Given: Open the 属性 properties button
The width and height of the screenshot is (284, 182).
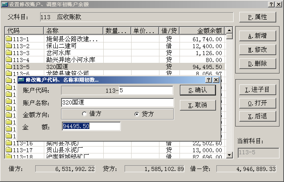Looking at the screenshot, I should tap(257, 17).
